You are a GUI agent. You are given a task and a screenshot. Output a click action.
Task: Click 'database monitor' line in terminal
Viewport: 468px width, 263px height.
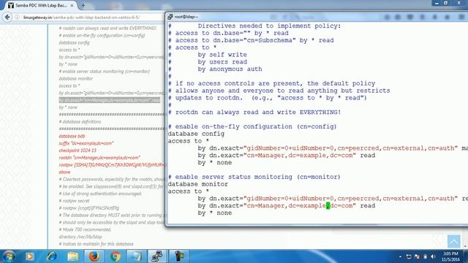(197, 184)
